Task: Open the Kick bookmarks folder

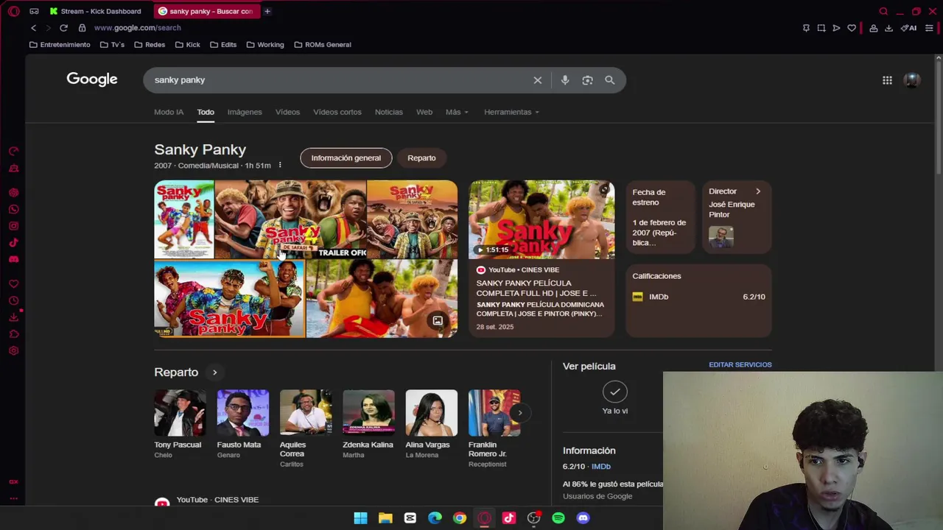Action: [x=188, y=45]
